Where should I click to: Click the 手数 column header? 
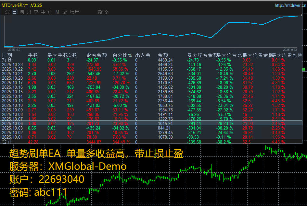(33, 55)
